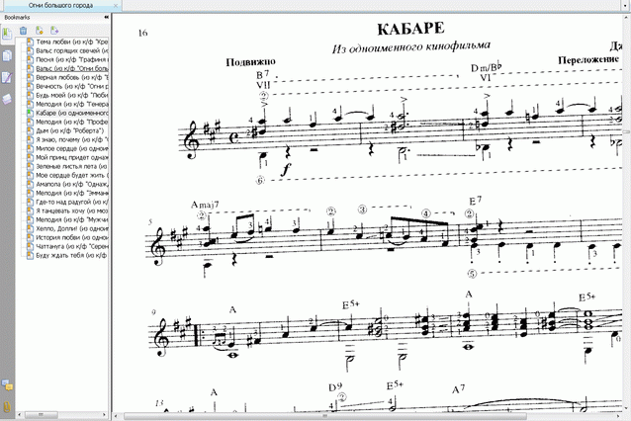Open bookmark Мелодия (из к/ф "Профе
Screen dimensions: 631x421
(x=72, y=122)
